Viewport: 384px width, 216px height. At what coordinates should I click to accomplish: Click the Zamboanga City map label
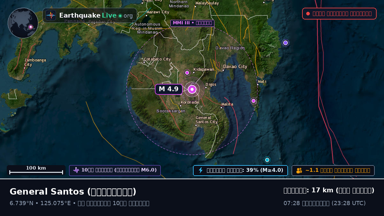tap(35, 62)
